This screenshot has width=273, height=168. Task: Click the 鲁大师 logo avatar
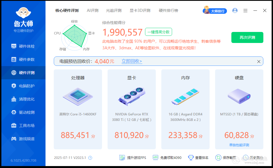pyautogui.click(x=23, y=13)
